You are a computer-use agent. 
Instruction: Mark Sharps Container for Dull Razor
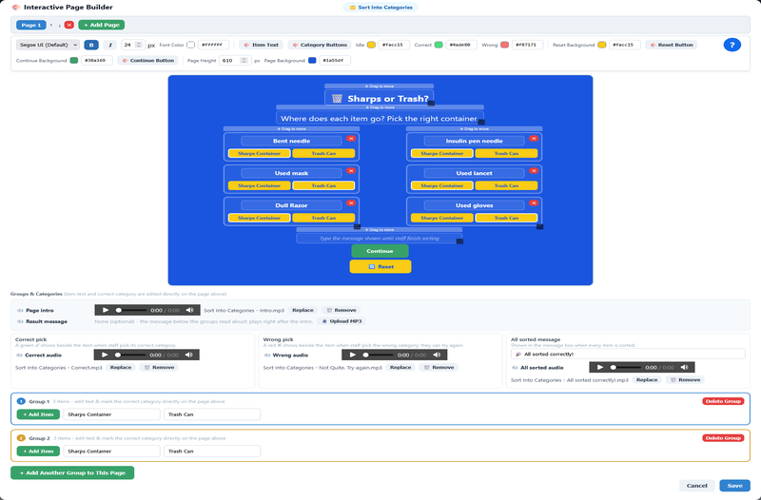pyautogui.click(x=259, y=218)
